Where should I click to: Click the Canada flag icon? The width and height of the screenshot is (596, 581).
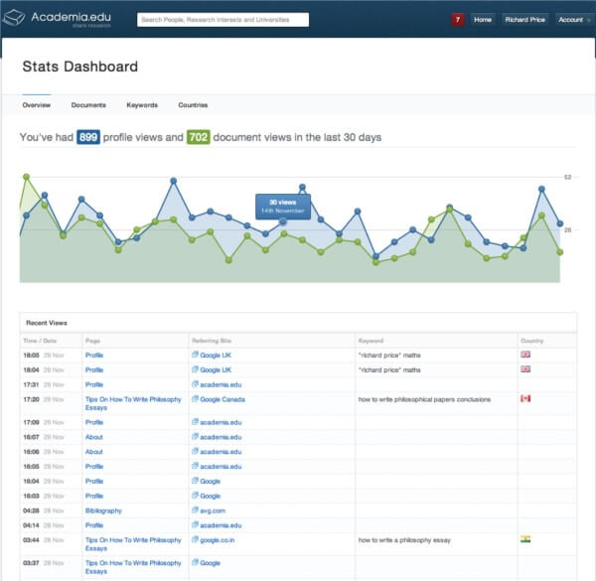point(525,398)
